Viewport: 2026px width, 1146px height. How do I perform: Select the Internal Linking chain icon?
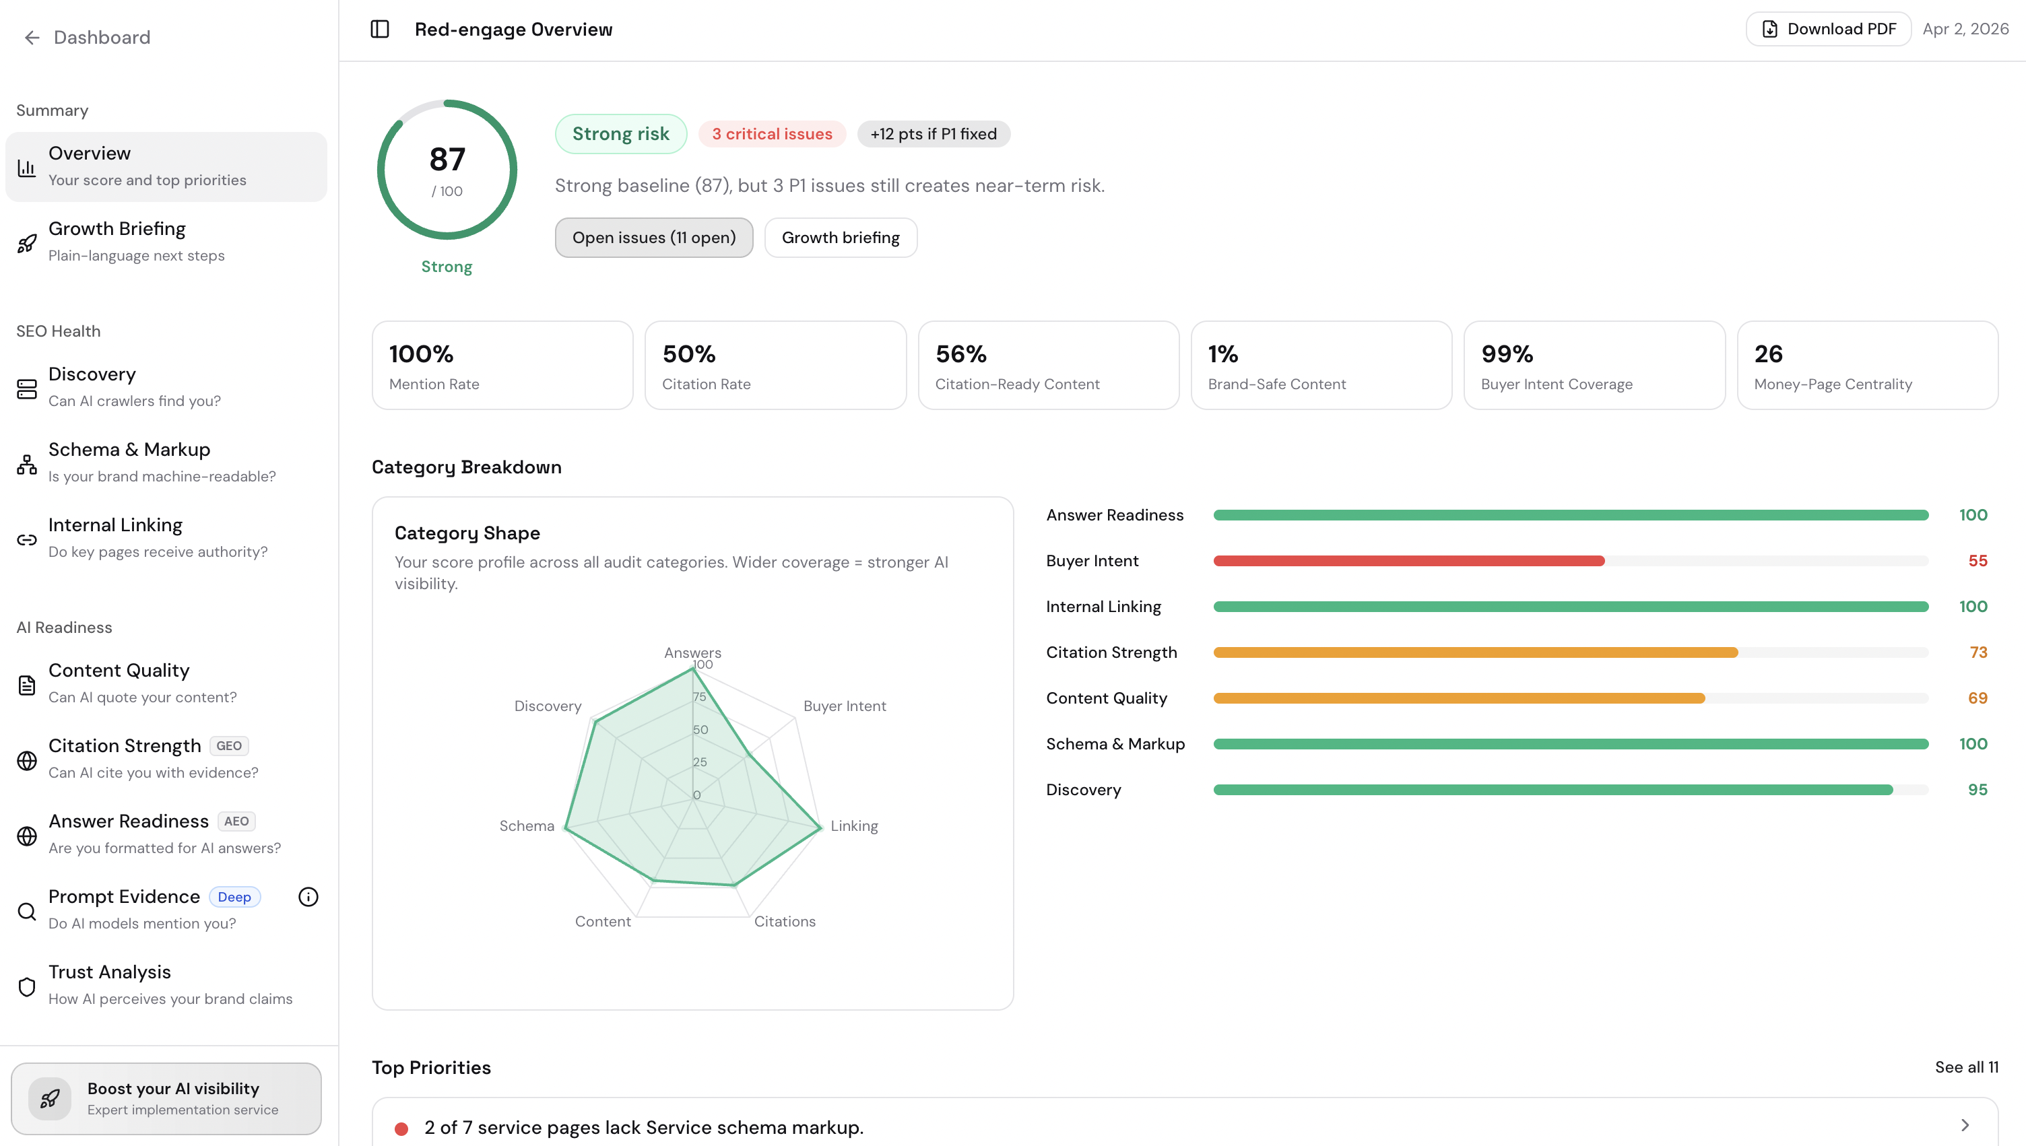click(x=26, y=539)
